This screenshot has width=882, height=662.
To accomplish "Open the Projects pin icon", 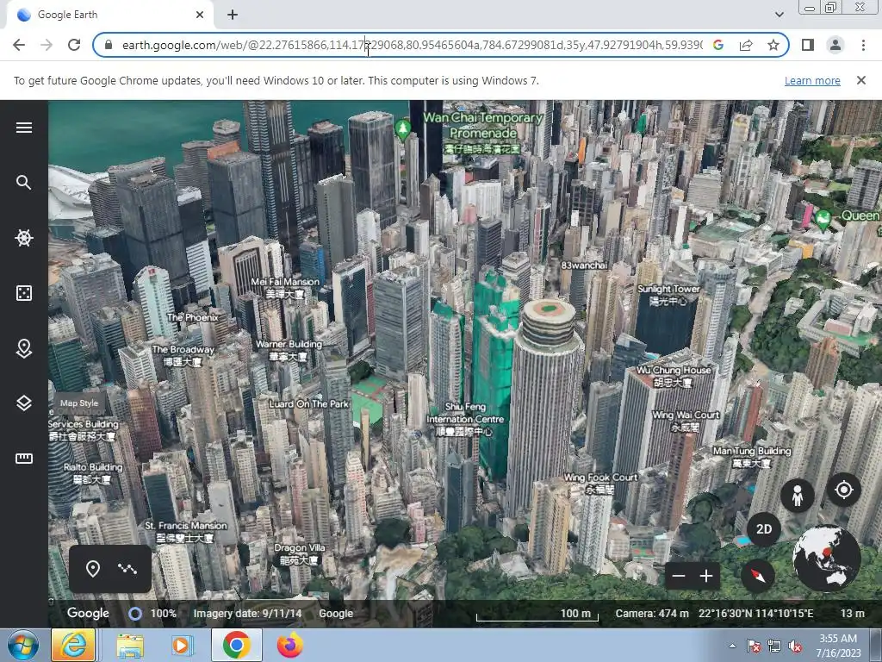I will tap(23, 348).
